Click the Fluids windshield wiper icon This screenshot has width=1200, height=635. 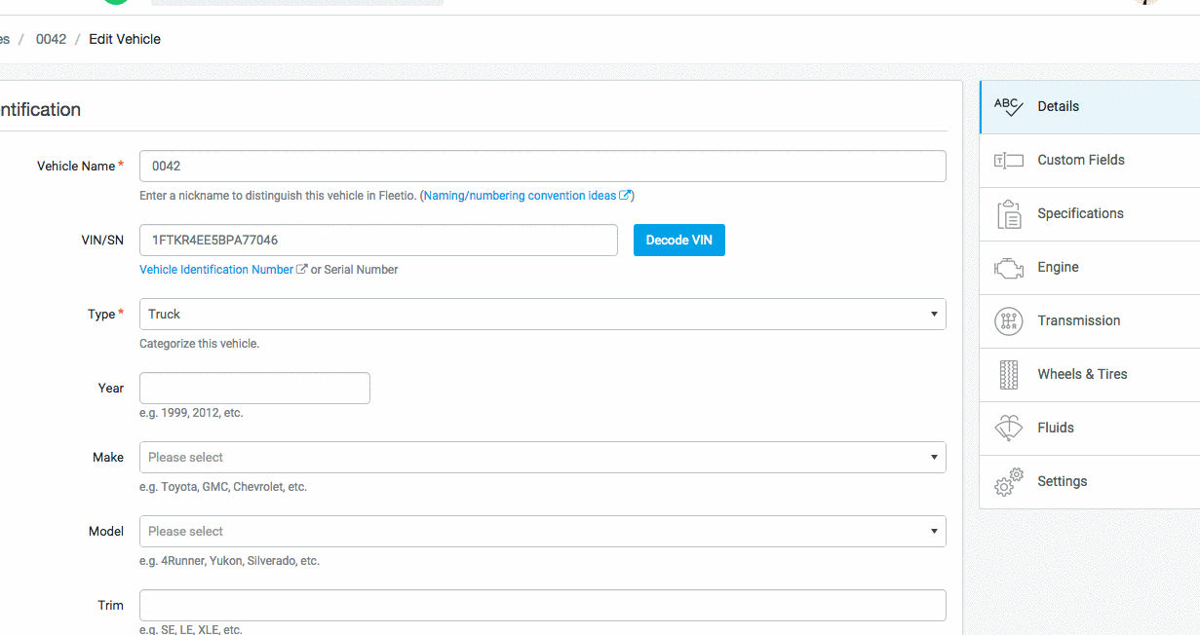pos(1008,428)
